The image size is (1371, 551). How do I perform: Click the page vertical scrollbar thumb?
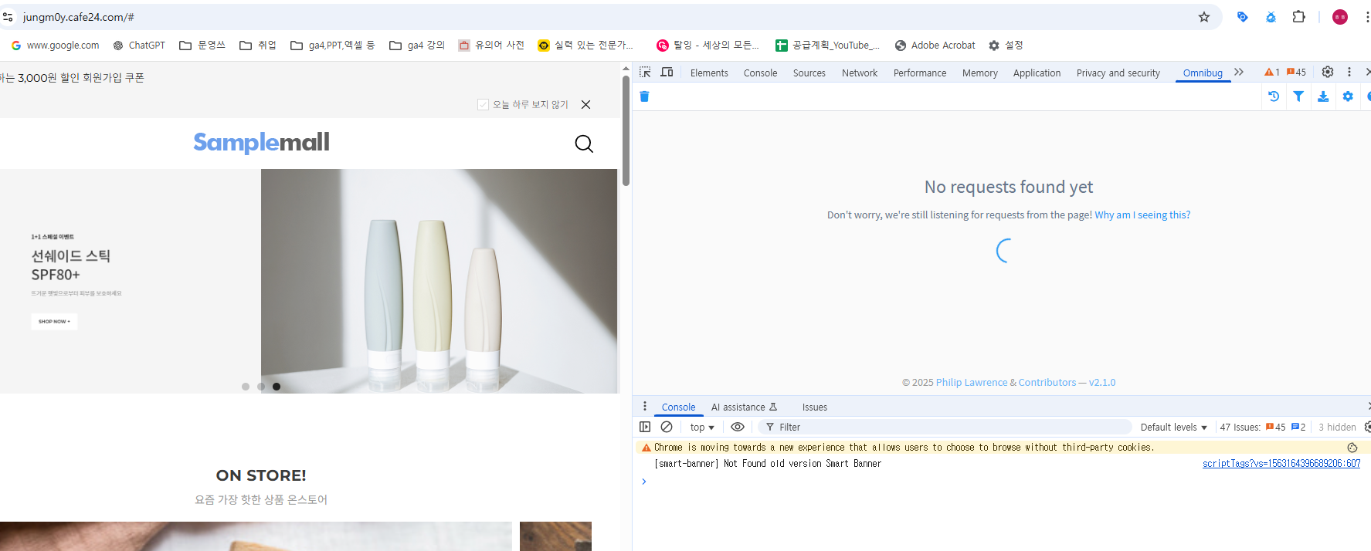tap(626, 130)
